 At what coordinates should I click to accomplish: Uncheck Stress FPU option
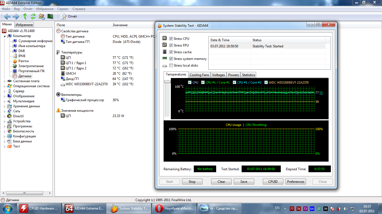coord(171,45)
